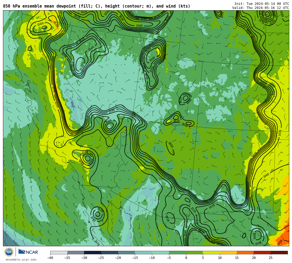
Task: Pick the light teal -15 to -10 swatch
Action: click(144, 252)
